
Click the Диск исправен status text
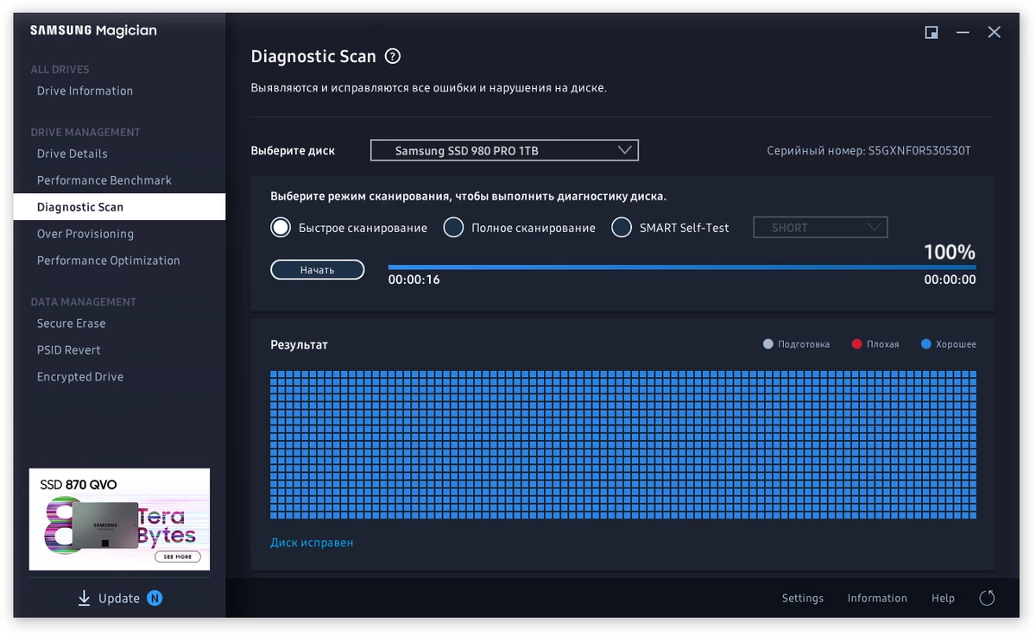click(x=312, y=543)
